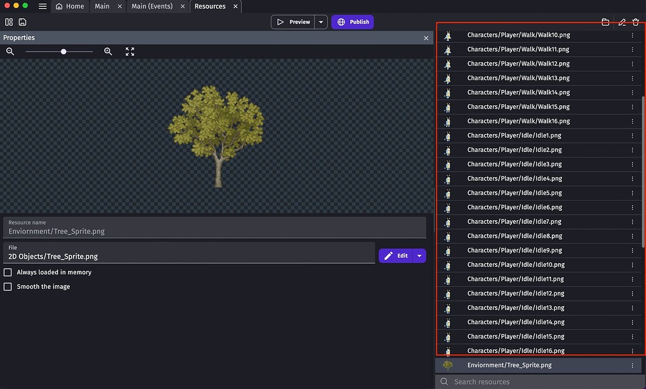The height and width of the screenshot is (389, 646).
Task: Select the pencil edit icon above resources
Action: click(x=622, y=22)
